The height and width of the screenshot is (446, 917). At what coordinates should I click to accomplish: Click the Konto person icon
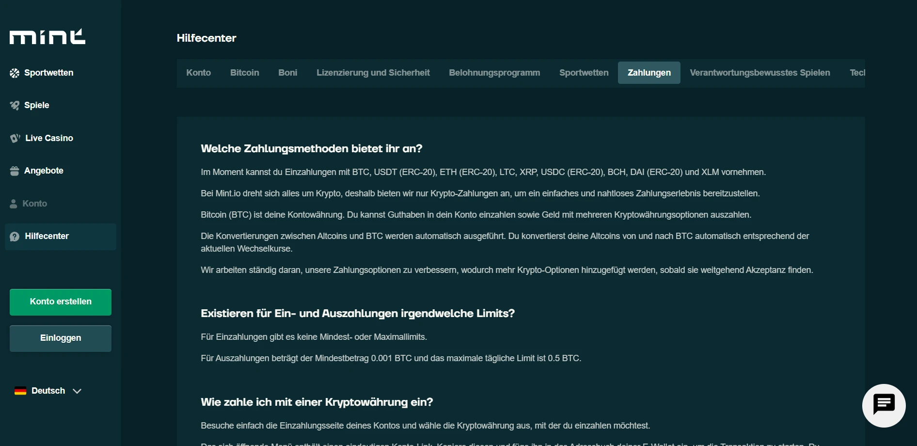(x=14, y=204)
